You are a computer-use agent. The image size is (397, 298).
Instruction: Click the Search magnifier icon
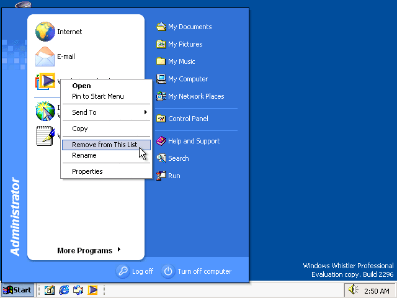point(161,158)
